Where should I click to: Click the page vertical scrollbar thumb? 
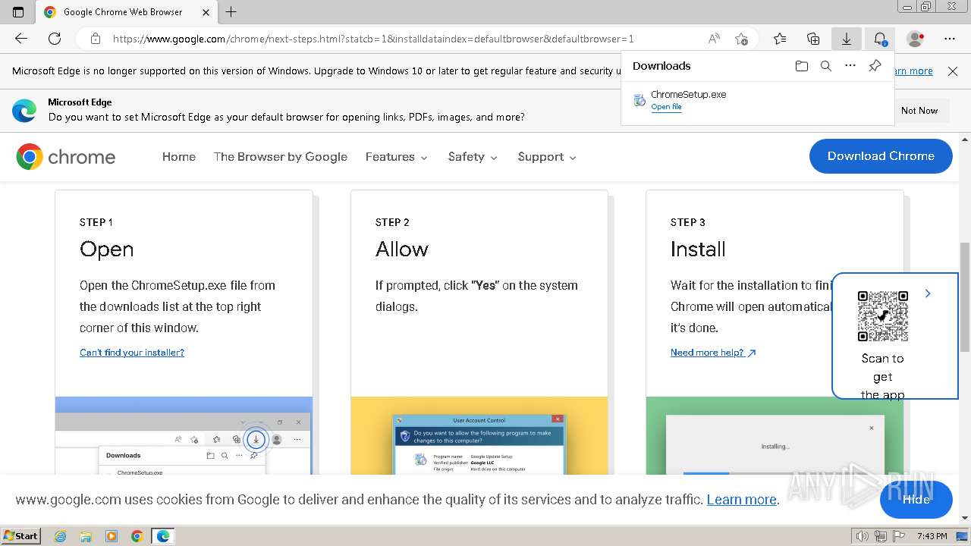[x=965, y=297]
